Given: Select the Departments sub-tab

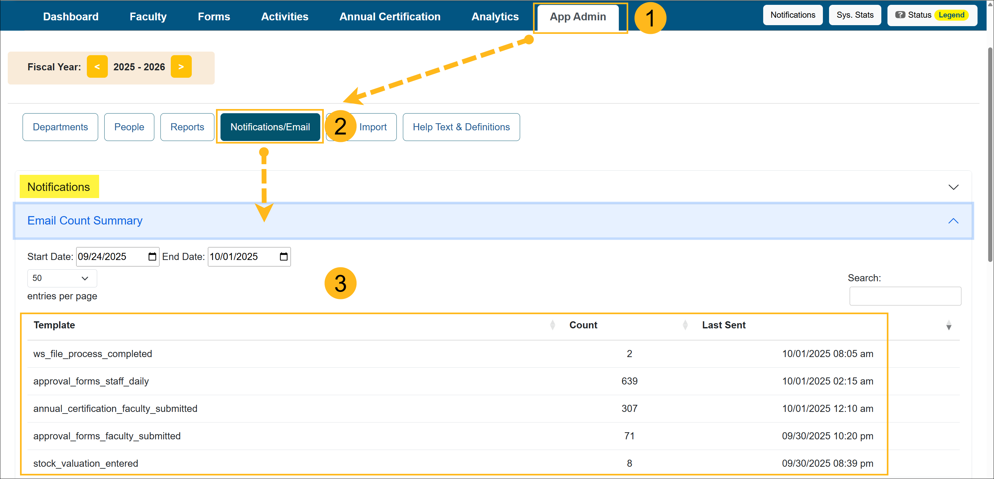Looking at the screenshot, I should coord(60,127).
